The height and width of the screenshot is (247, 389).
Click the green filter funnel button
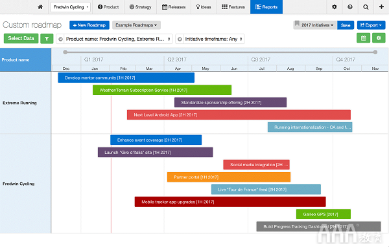(47, 39)
